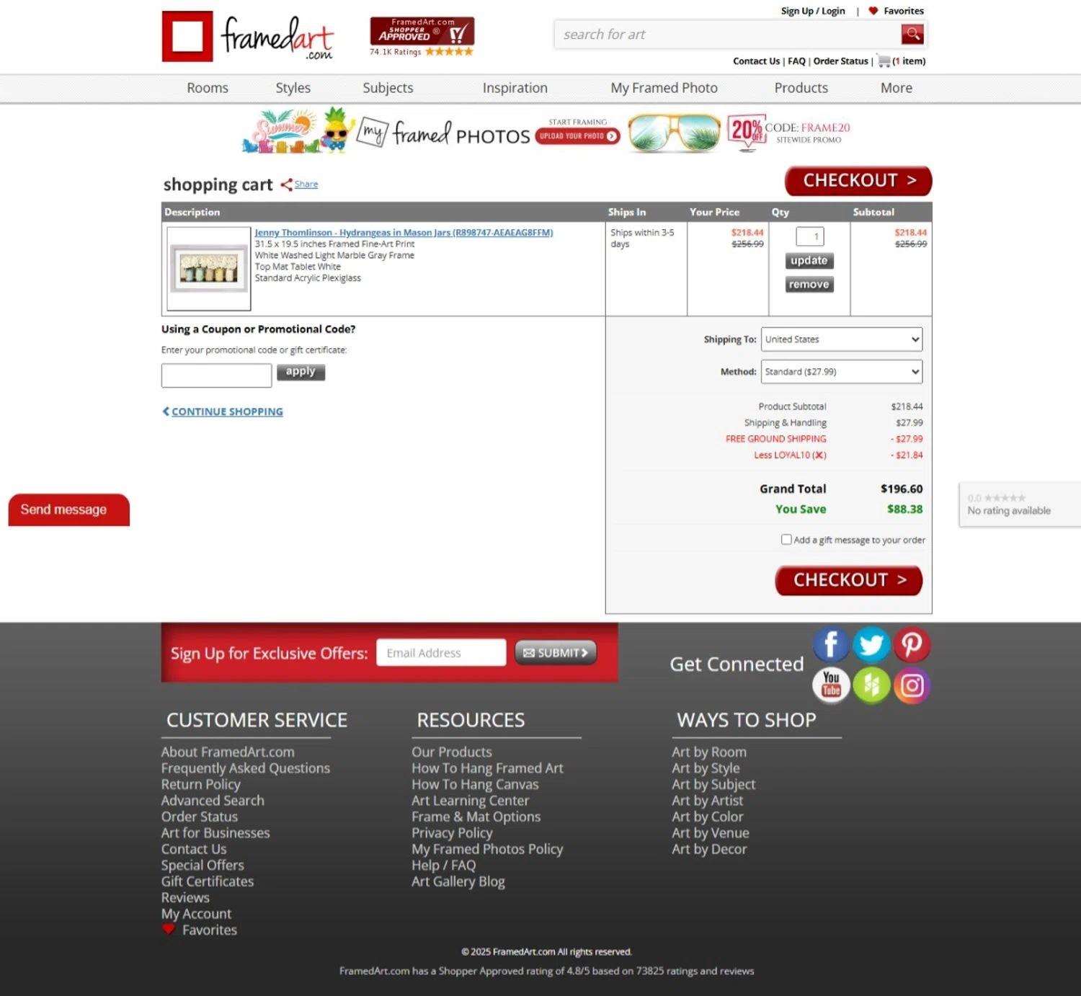This screenshot has height=996, width=1081.
Task: Tick the gift message checkbox
Action: pos(786,540)
